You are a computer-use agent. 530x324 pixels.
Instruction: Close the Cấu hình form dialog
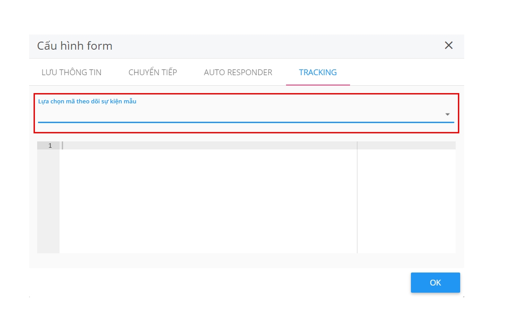pos(449,45)
